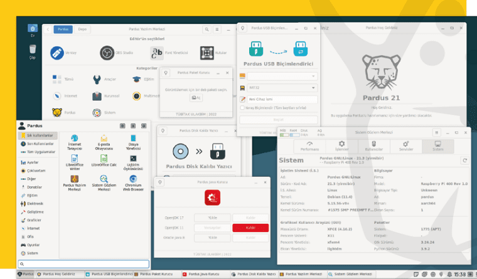
Task: Launch Uçbirim Öykünücüsü from app menu
Action: click(x=133, y=162)
